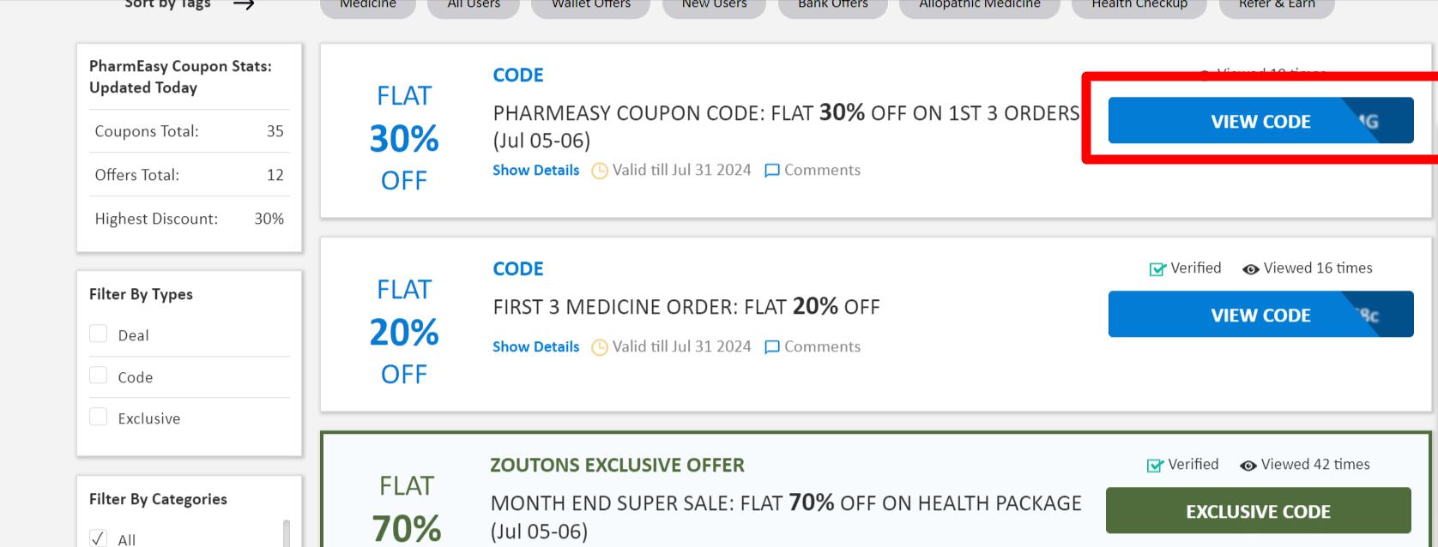Expand Show Details for the 20% off coupon
1438x547 pixels.
[x=535, y=347]
